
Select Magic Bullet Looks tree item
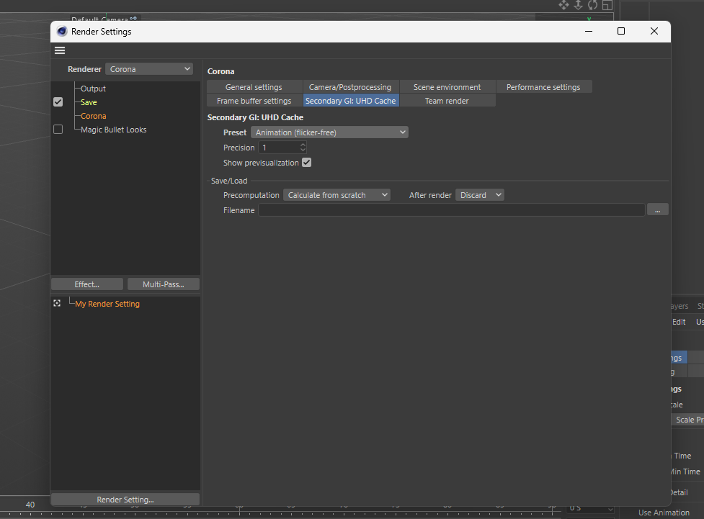click(114, 129)
